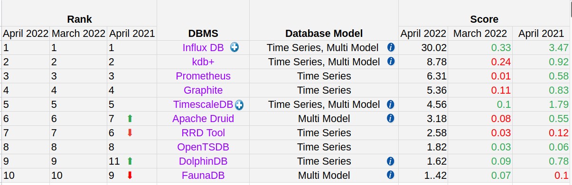This screenshot has width=572, height=185.
Task: Click info icon in the FaunaDB row
Action: tap(391, 175)
